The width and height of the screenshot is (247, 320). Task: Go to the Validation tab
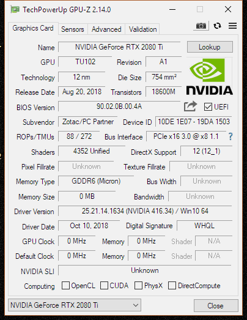coord(142,29)
